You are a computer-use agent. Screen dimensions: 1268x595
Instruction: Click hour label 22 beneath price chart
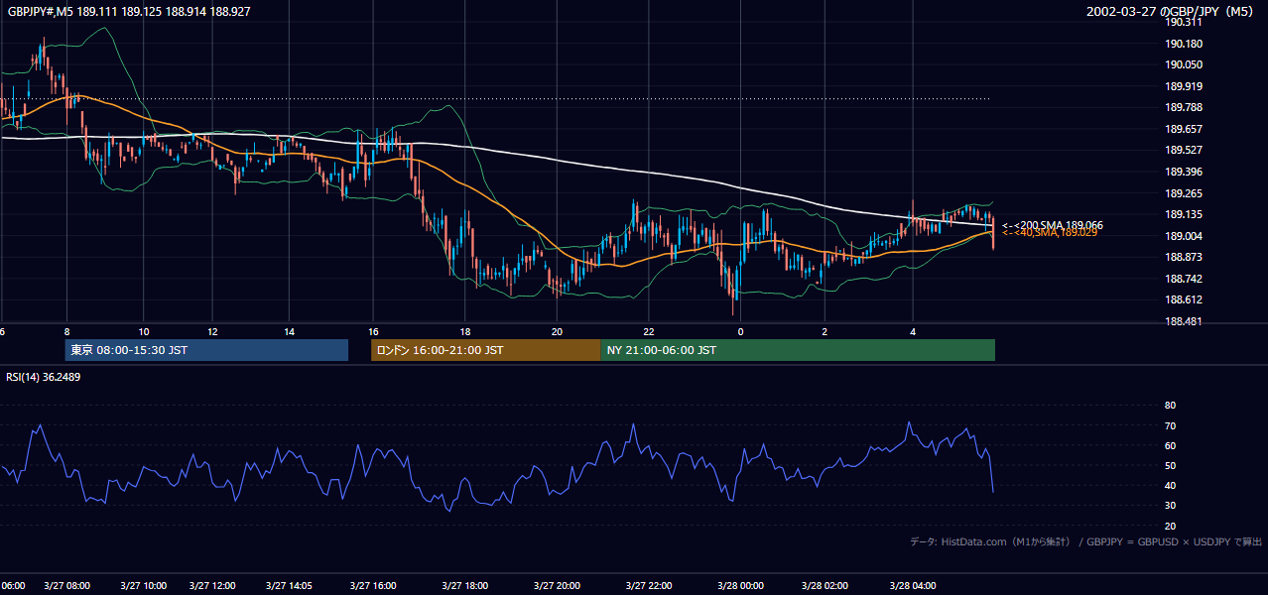[648, 331]
